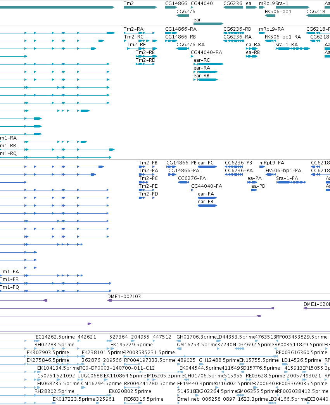Click EST UUGC0688
Viewport: 330px width, 405px height.
90,375
